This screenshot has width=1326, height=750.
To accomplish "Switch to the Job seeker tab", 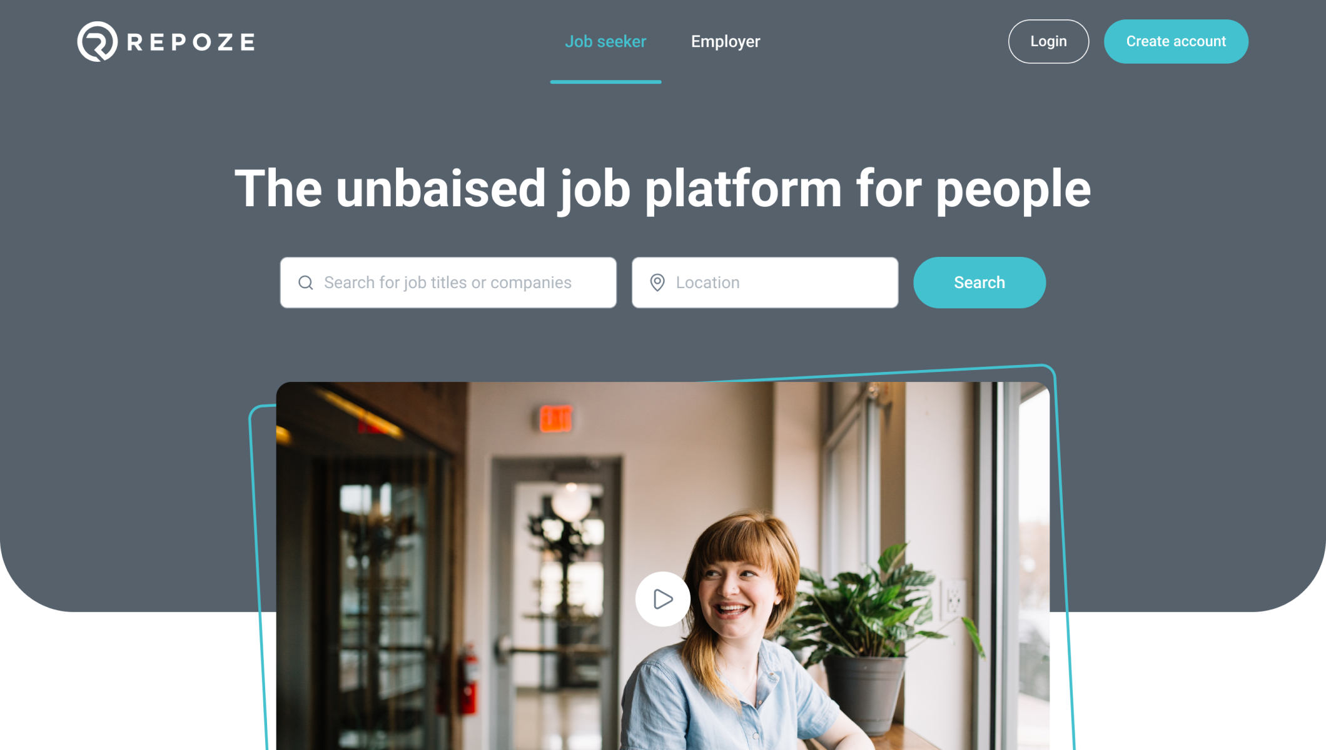I will click(605, 41).
